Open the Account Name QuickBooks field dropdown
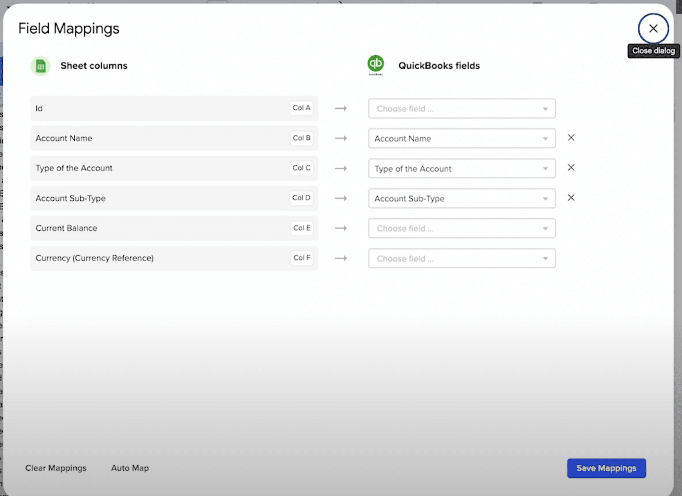 click(x=461, y=138)
